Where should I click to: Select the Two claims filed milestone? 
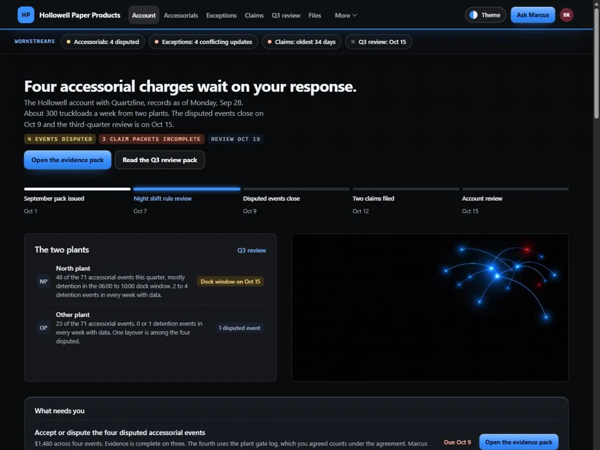(x=373, y=198)
